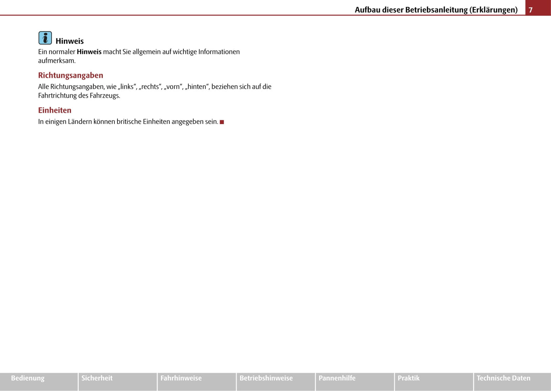
Task: Select the Fahrhinweise tab
Action: 181,378
